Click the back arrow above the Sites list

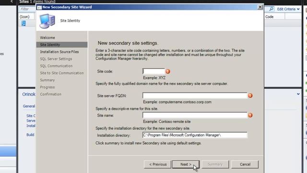click(12, 1)
